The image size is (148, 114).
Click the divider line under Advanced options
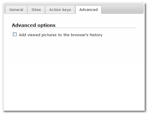click(x=74, y=28)
